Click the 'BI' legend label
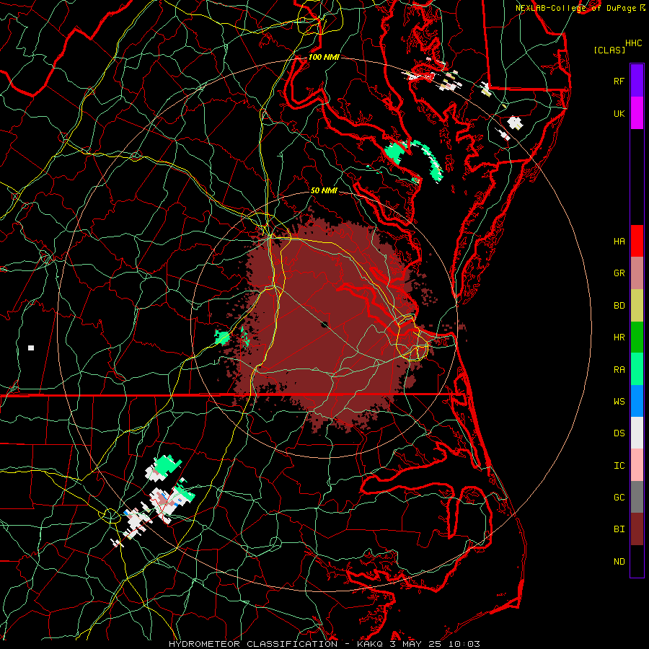Screen dimensions: 649x649 tap(619, 529)
